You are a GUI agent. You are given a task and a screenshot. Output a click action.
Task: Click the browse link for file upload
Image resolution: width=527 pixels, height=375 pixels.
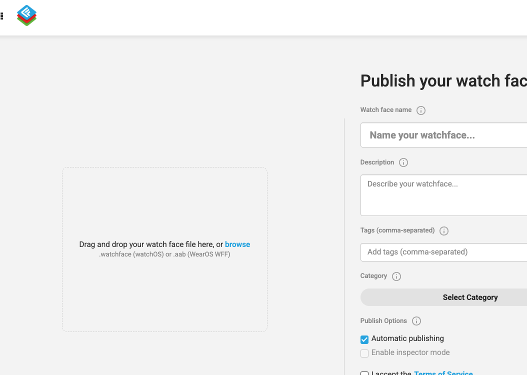point(237,244)
